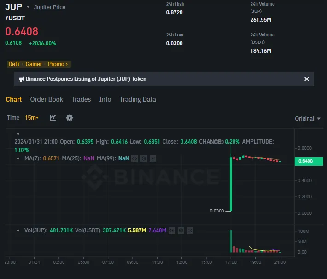
Task: Remove the MA indicator with X icon
Action: 153,158
